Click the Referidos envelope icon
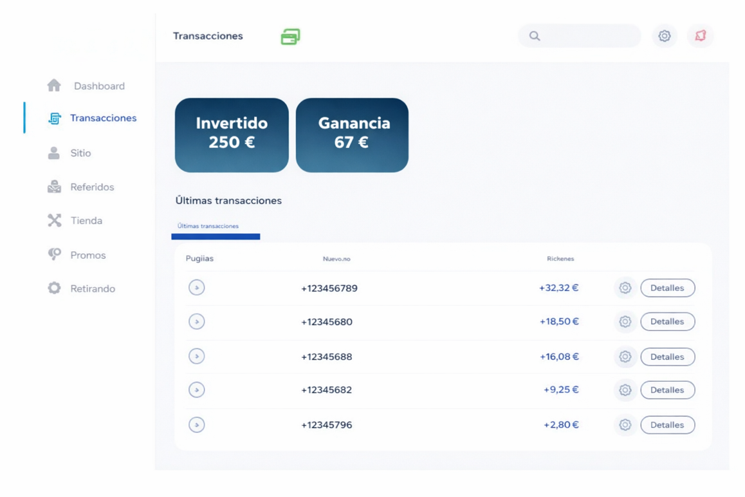This screenshot has width=745, height=497. (x=54, y=187)
